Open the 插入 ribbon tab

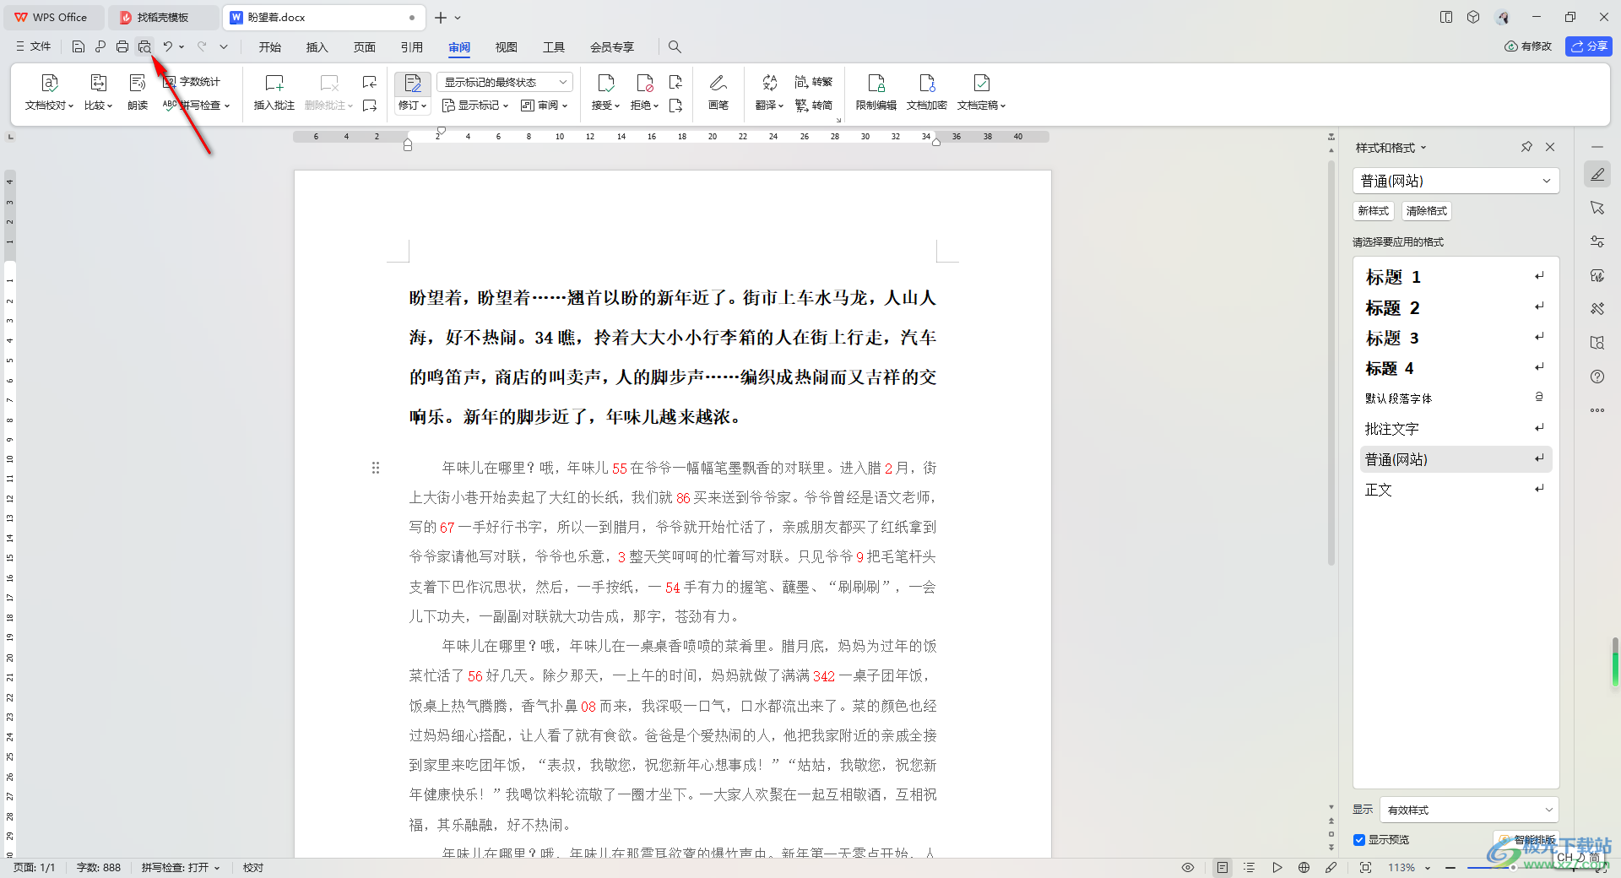click(317, 47)
